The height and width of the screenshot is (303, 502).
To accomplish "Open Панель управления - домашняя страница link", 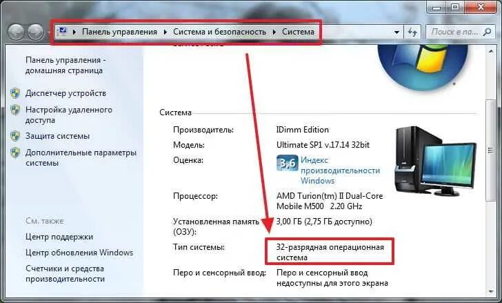I will 66,65.
